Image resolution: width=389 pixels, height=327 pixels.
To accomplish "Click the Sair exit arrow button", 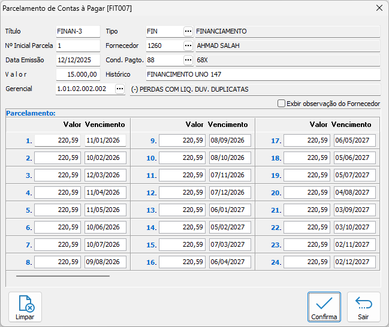I will point(363,307).
